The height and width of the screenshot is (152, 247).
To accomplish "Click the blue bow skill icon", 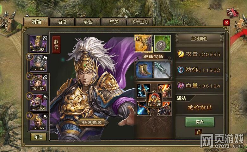I will click(143, 109).
